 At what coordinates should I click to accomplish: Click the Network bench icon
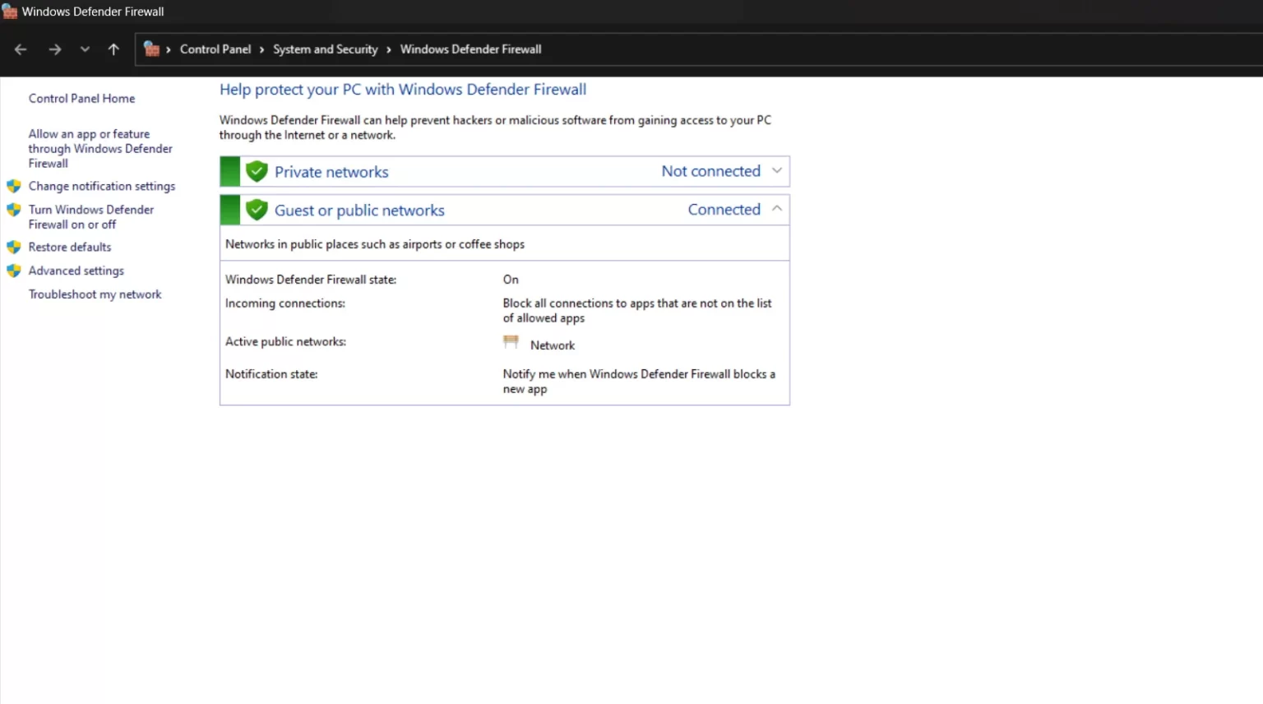coord(511,341)
